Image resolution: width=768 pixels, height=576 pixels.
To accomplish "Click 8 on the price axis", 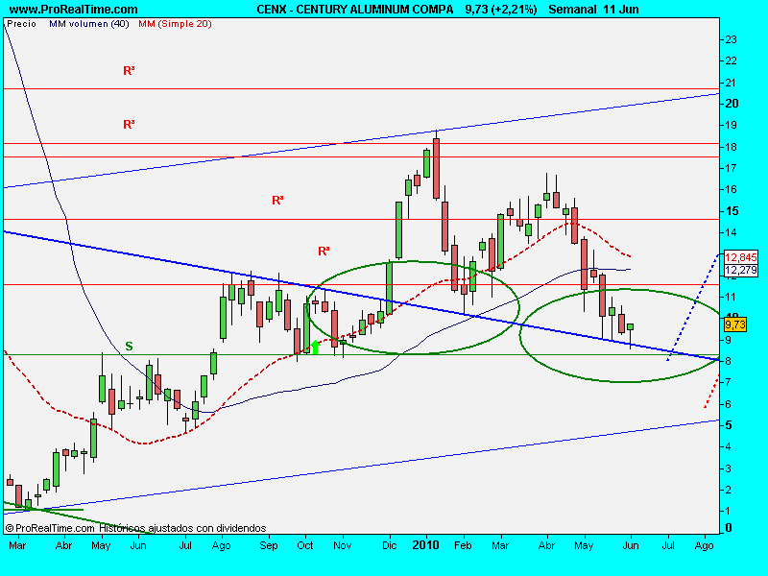I will pos(729,361).
